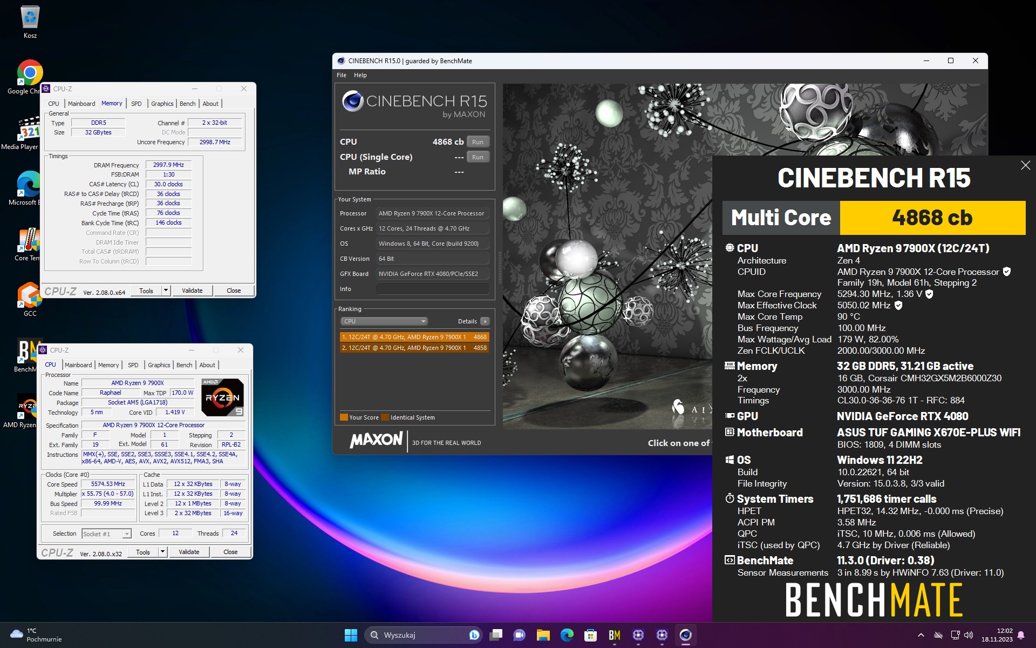Run the CPU Single Core benchmark
This screenshot has width=1036, height=648.
tap(478, 157)
